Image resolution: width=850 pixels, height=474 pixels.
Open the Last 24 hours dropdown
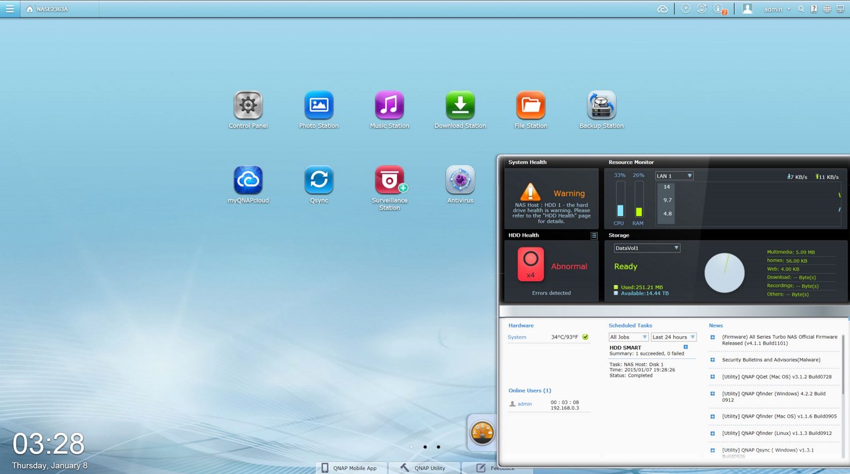(x=673, y=337)
